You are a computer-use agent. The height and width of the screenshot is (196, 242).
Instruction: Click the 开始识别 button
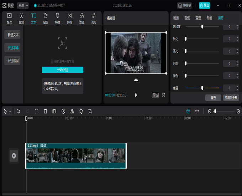coord(62,70)
